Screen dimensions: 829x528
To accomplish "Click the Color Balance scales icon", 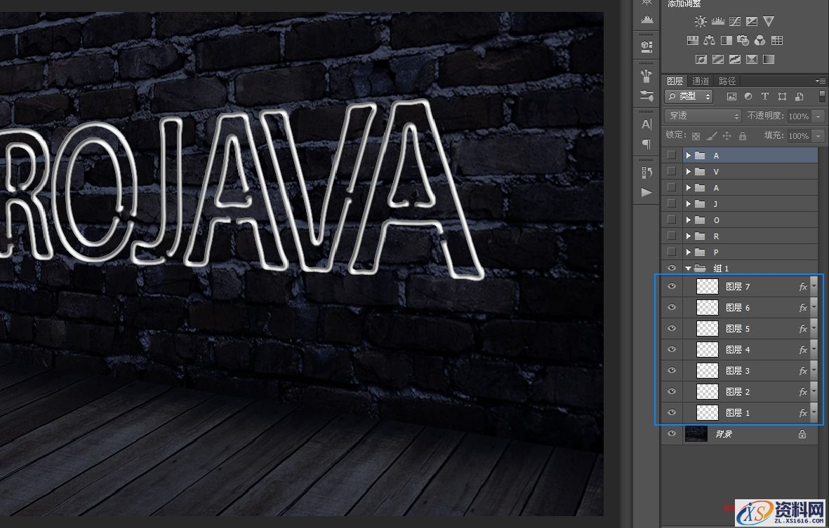I will click(x=709, y=41).
